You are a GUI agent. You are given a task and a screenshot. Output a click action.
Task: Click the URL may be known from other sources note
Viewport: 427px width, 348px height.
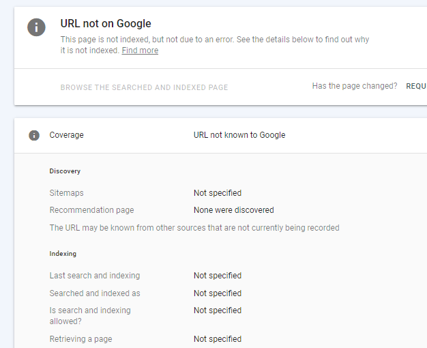pos(194,228)
